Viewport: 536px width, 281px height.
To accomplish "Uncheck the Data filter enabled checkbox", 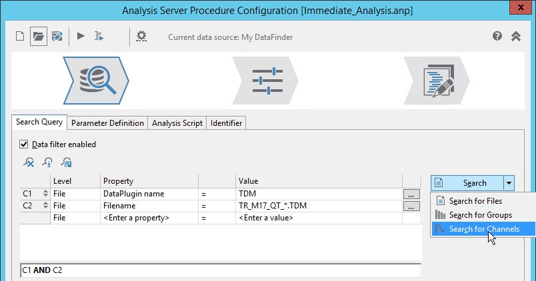I will 24,144.
